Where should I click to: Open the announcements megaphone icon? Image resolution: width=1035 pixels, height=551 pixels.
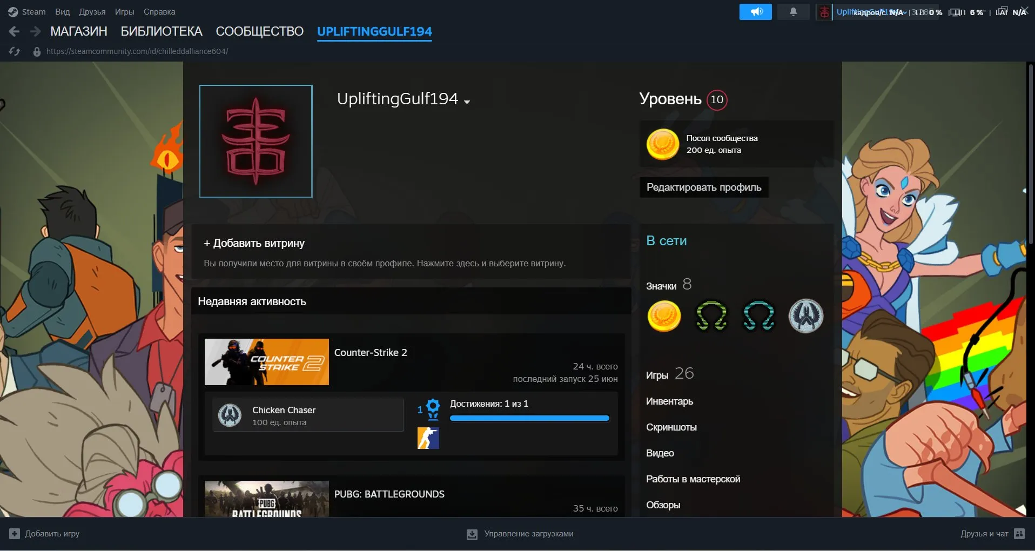pyautogui.click(x=755, y=12)
